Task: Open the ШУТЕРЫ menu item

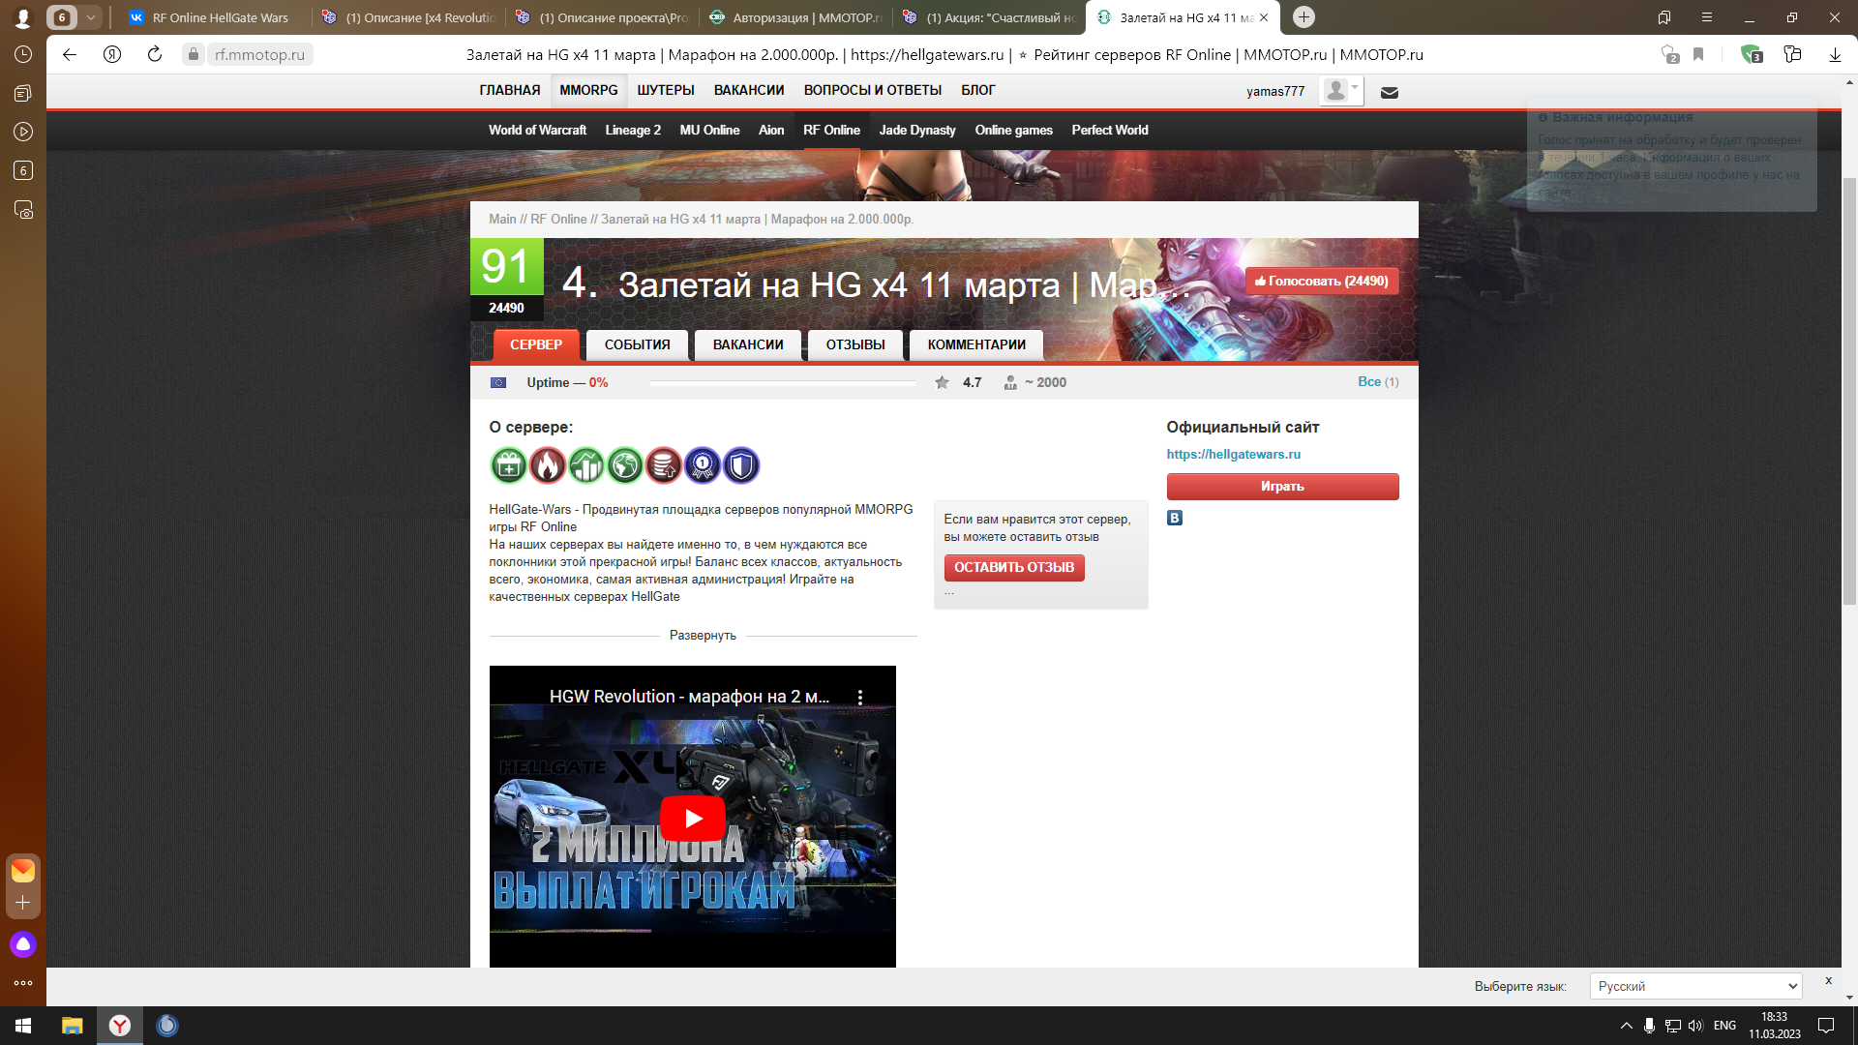Action: tap(666, 90)
